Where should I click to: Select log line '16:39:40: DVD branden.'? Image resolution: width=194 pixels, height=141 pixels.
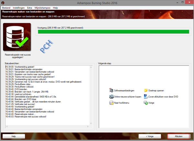(16, 89)
